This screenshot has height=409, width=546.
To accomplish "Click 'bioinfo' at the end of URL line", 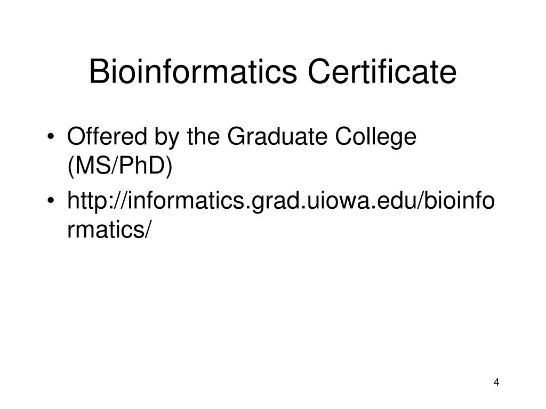I will point(459,201).
